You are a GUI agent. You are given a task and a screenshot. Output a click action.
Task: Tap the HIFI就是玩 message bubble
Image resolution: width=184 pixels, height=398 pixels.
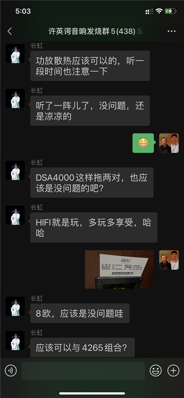tap(93, 227)
